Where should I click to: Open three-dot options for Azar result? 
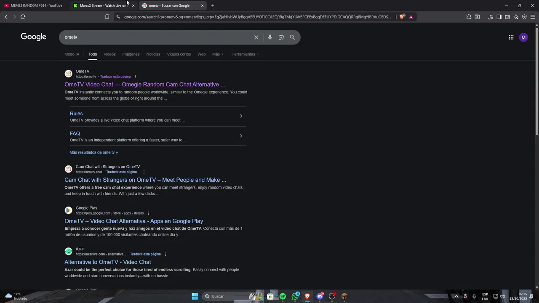(165, 254)
